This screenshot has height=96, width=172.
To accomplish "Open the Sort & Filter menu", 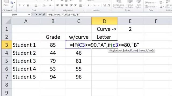I will (168, 4).
